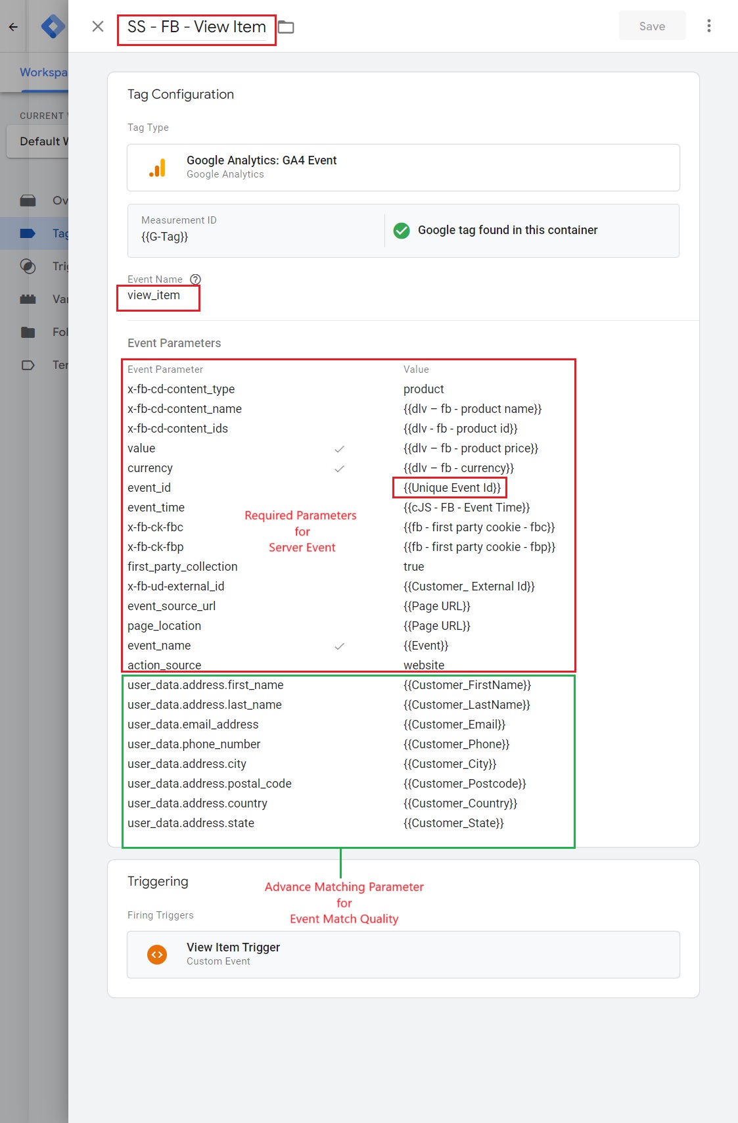This screenshot has height=1123, width=738.
Task: Click the {{Customer_LastName}} value
Action: coord(467,705)
